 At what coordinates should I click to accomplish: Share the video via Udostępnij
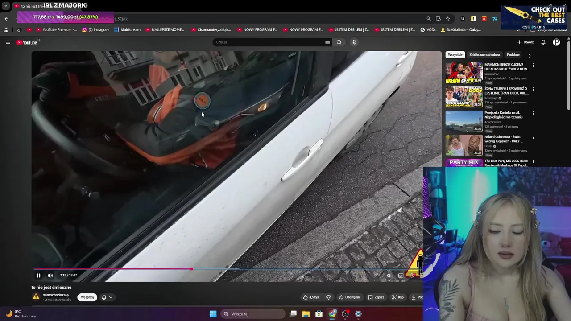tap(349, 297)
